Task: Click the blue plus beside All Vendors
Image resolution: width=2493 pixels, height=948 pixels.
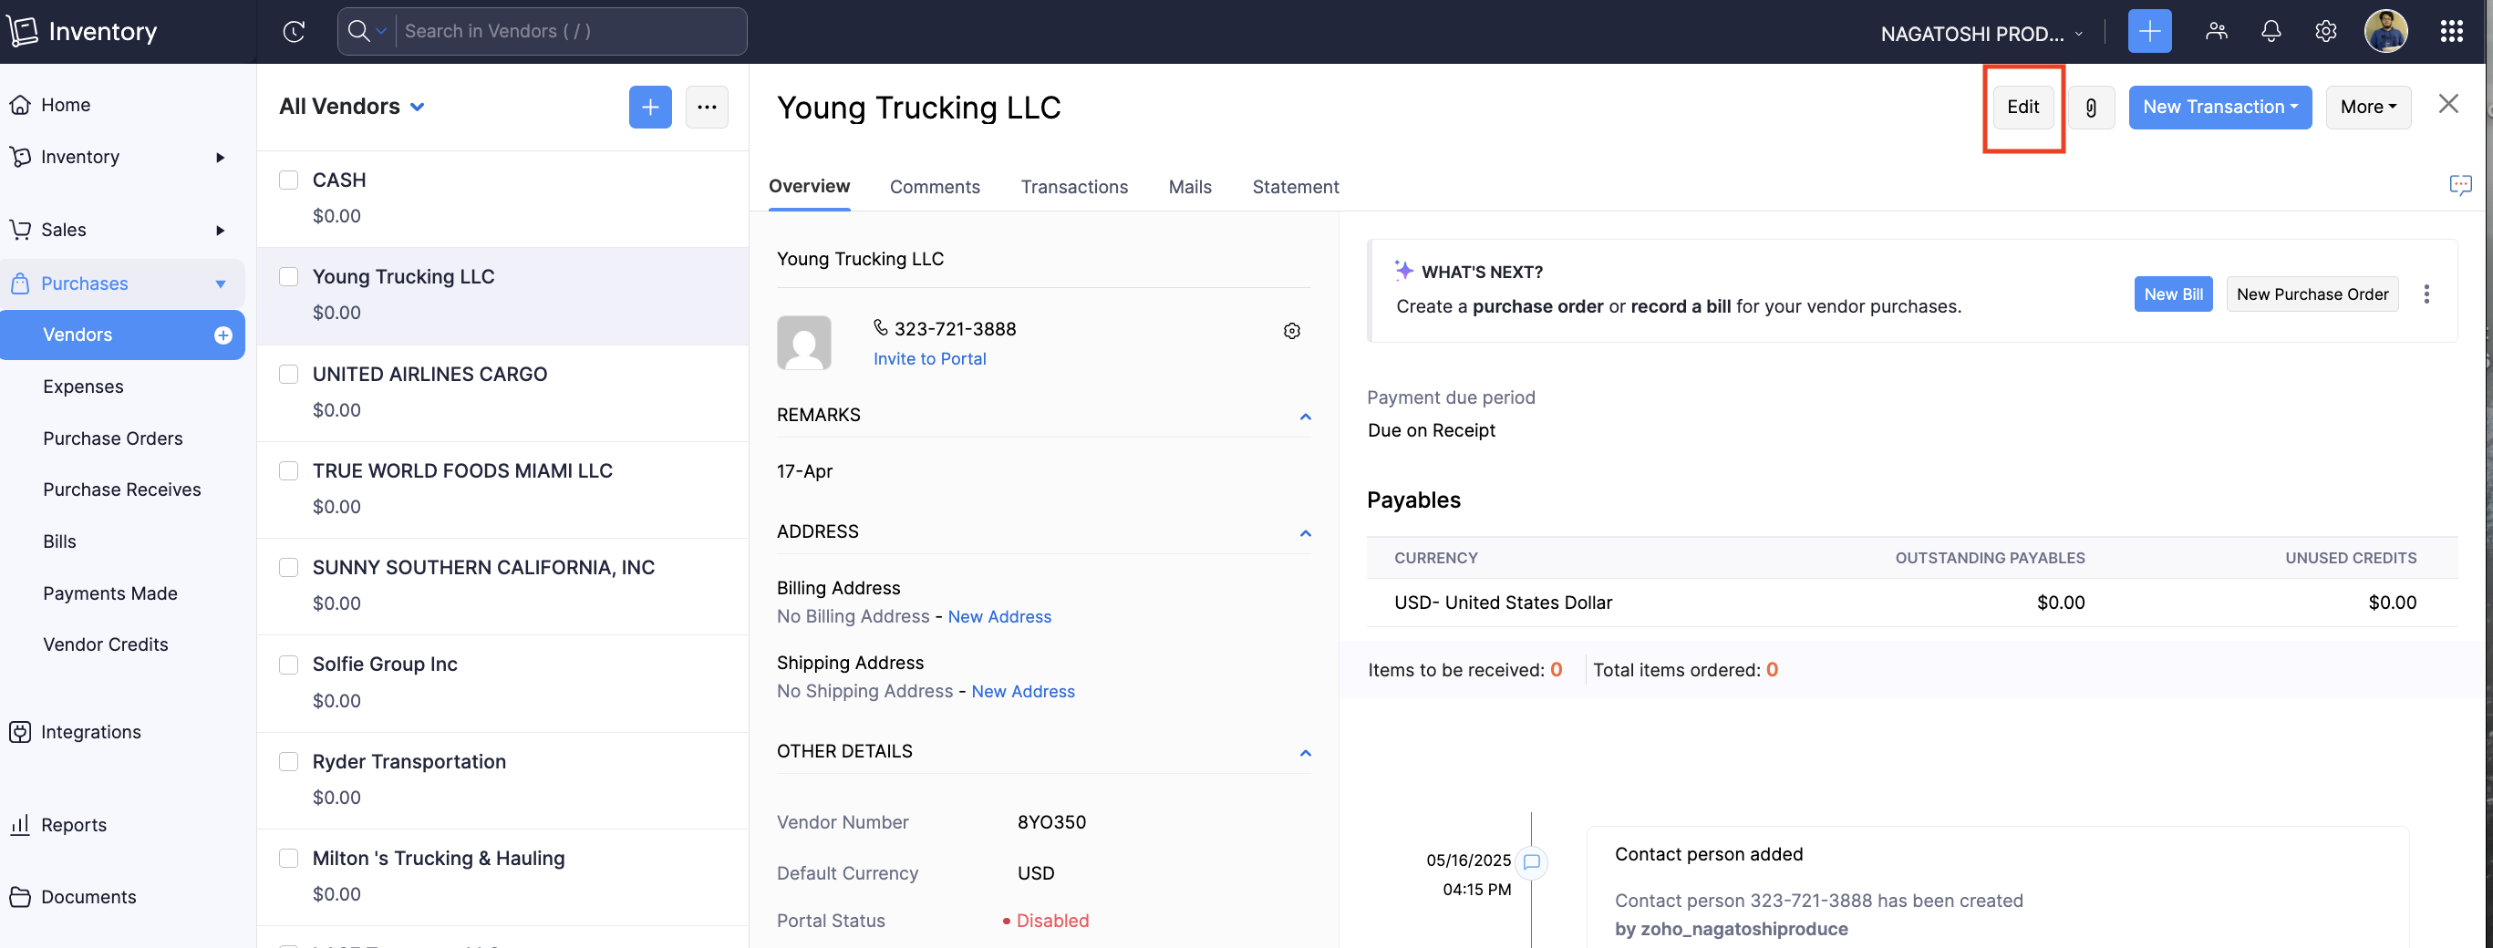Action: tap(649, 108)
